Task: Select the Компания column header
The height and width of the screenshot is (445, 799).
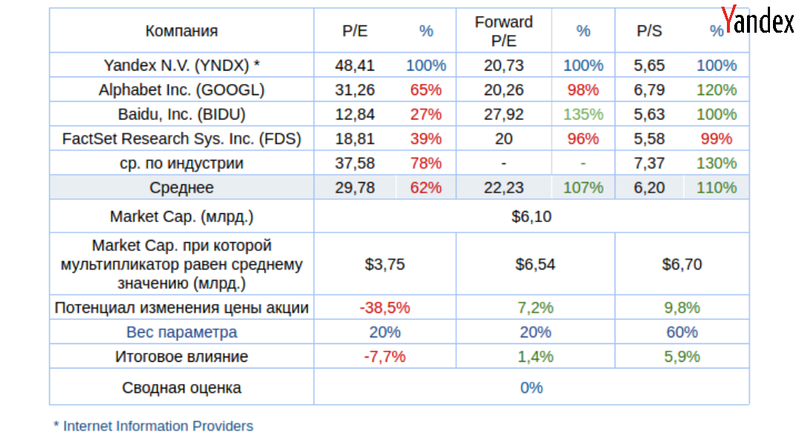Action: [181, 31]
